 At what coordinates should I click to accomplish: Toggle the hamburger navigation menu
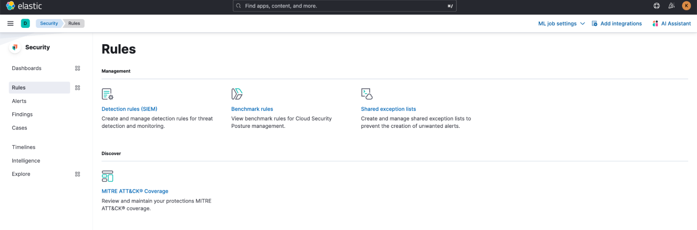tap(10, 23)
